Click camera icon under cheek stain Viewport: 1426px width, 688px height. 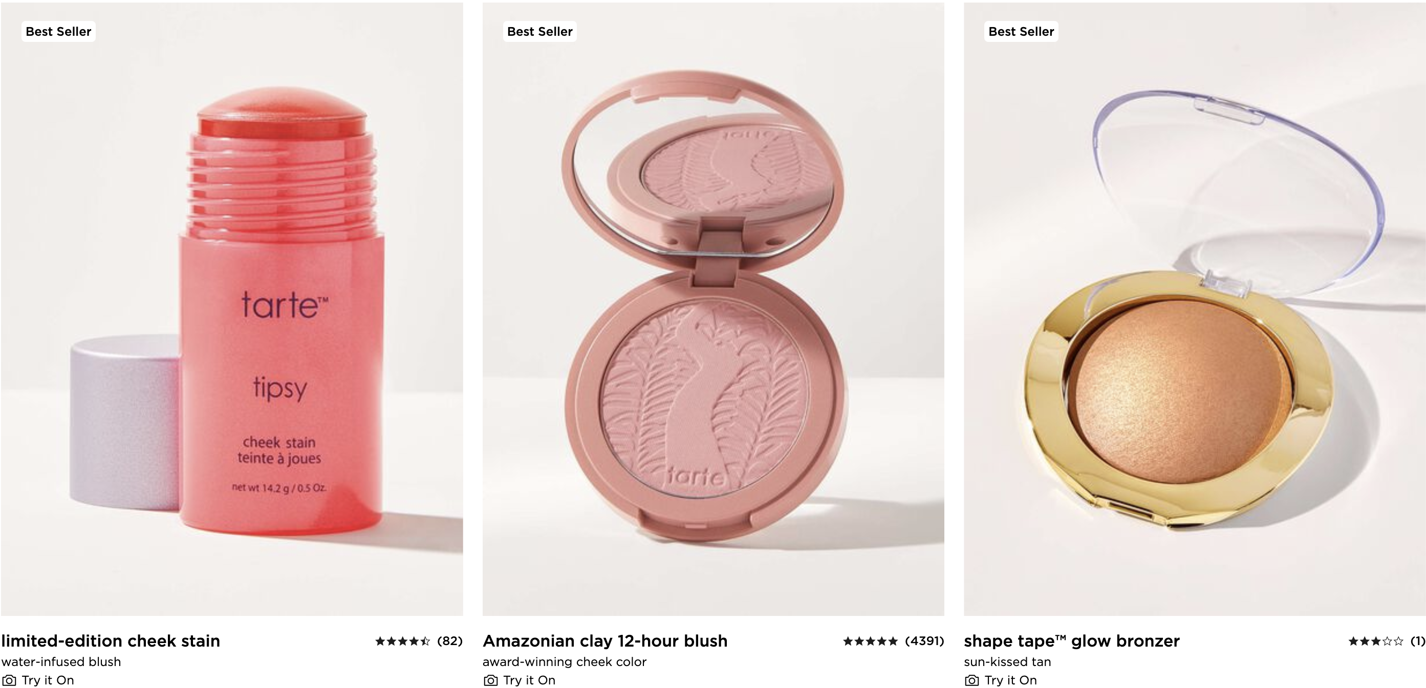(9, 680)
